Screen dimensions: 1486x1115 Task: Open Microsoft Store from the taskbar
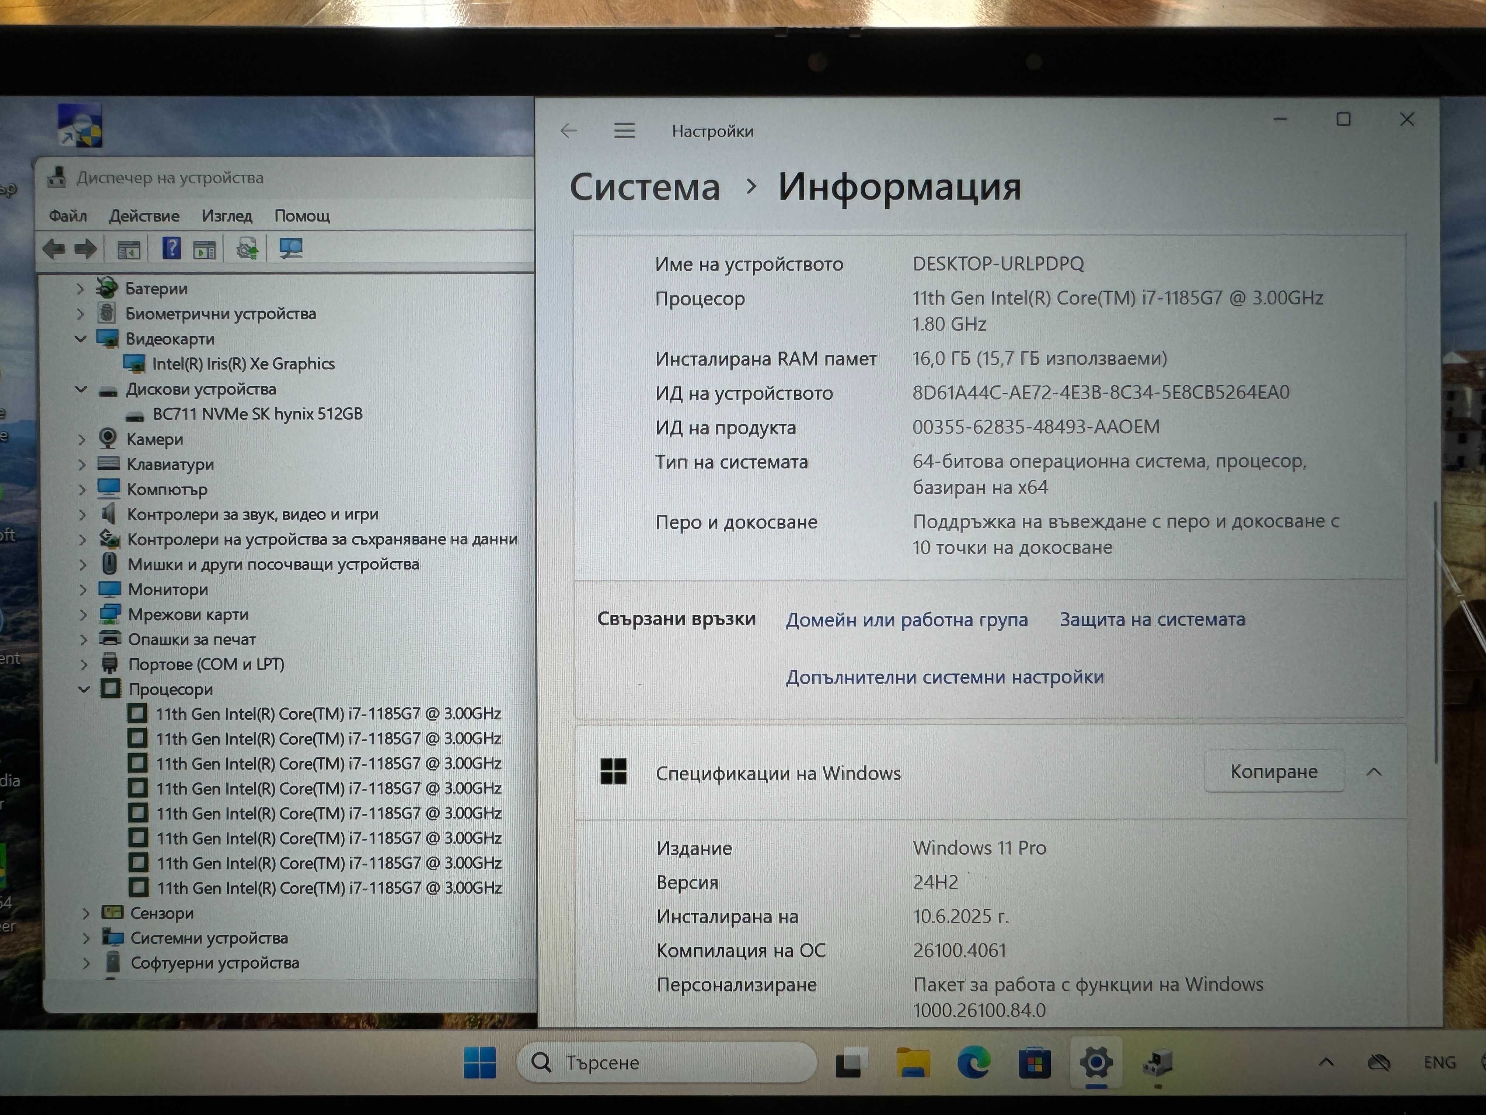click(1035, 1063)
